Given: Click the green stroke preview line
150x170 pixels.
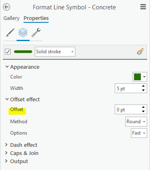Looking at the screenshot, I should pyautogui.click(x=23, y=52).
